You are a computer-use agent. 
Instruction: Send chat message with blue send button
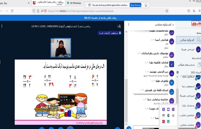(129, 128)
